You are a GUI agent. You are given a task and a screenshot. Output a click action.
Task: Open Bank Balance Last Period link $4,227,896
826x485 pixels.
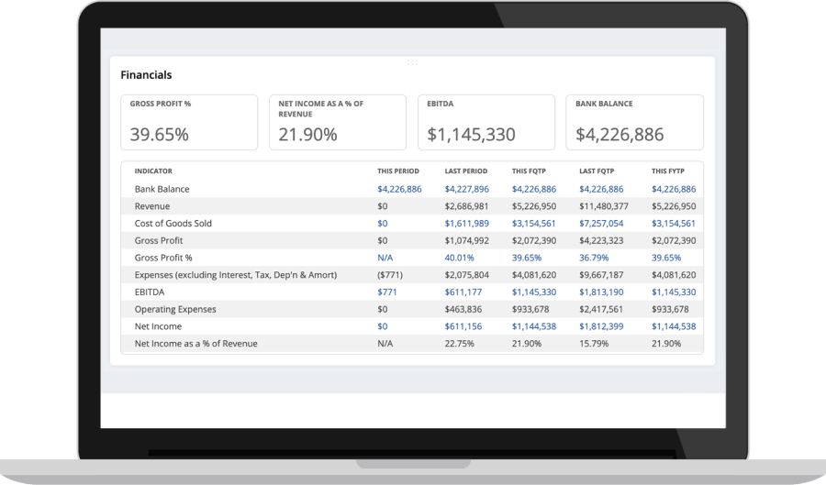coord(467,189)
